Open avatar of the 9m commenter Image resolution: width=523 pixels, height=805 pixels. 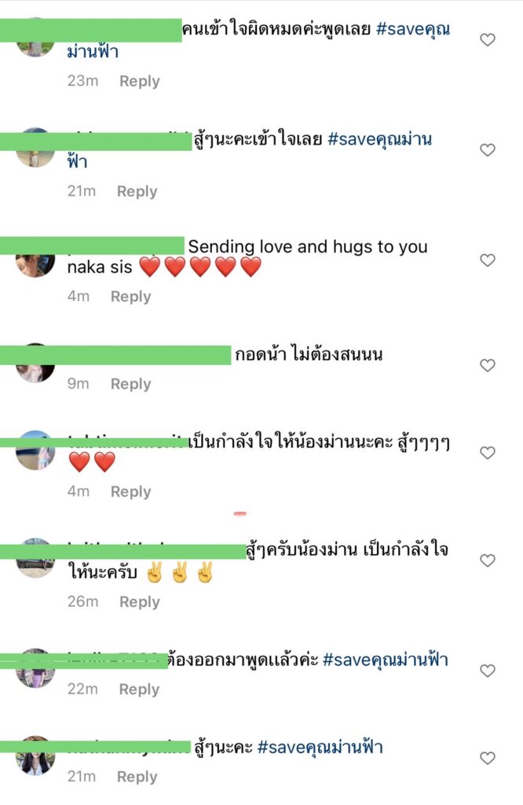[35, 363]
